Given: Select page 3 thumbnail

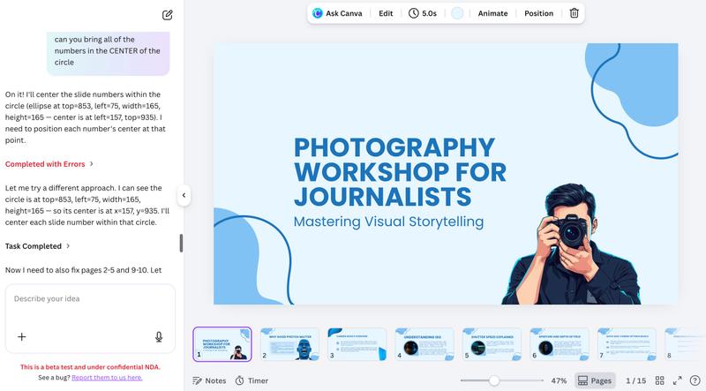Looking at the screenshot, I should point(357,344).
